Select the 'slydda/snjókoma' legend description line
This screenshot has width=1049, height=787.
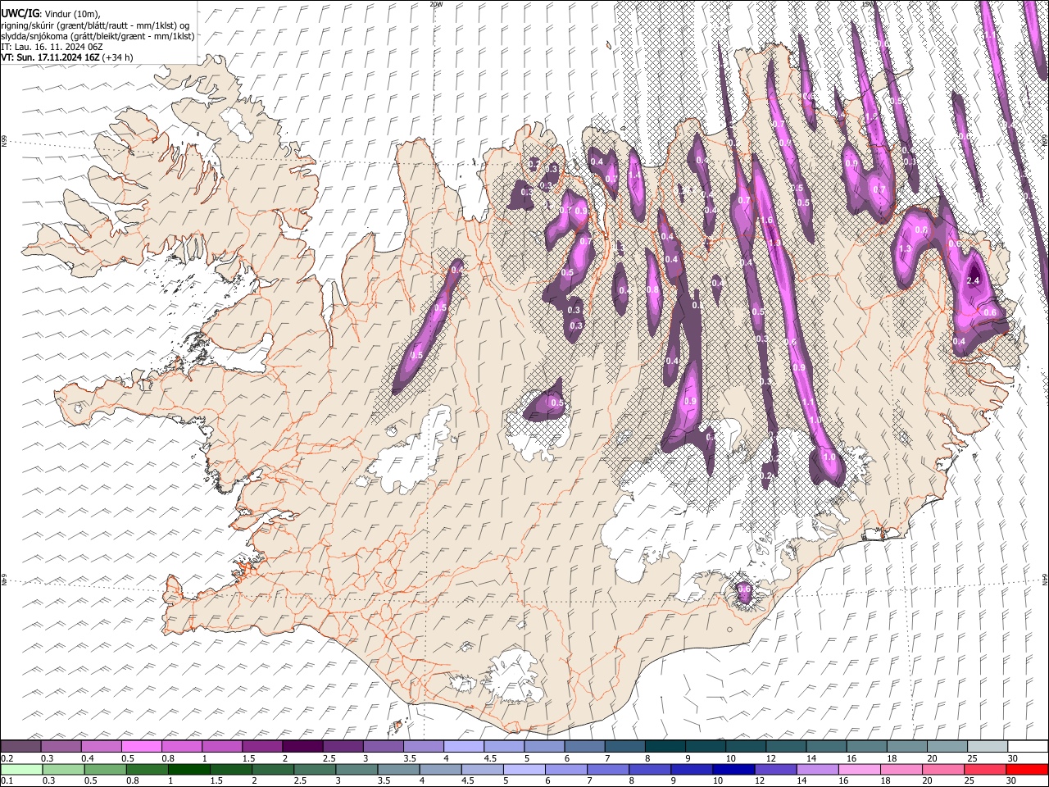click(x=98, y=36)
